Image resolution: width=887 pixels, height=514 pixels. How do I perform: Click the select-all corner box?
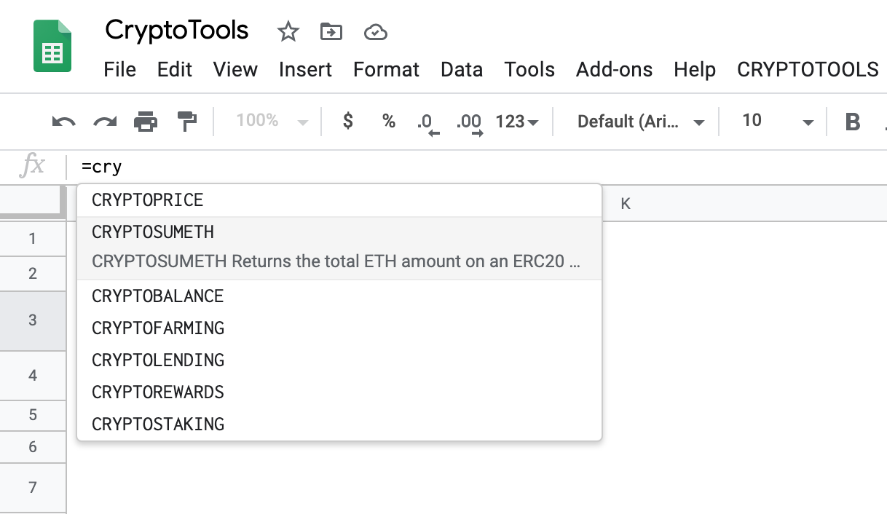click(x=31, y=202)
